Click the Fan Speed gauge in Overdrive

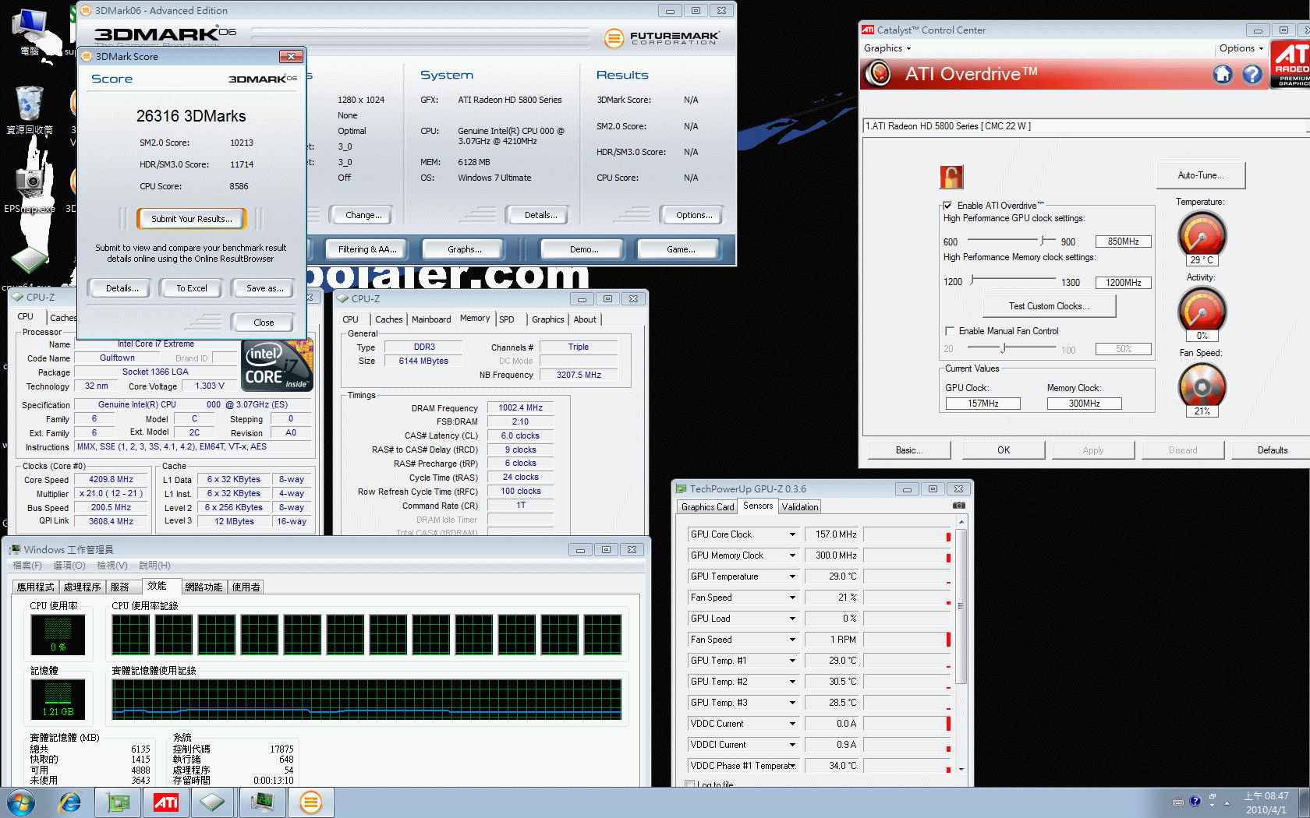point(1202,386)
